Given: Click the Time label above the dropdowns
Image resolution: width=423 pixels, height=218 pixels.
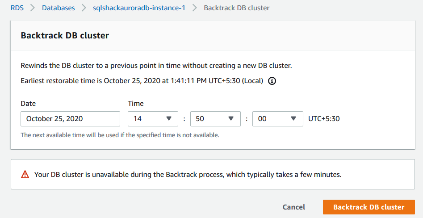Looking at the screenshot, I should [135, 103].
